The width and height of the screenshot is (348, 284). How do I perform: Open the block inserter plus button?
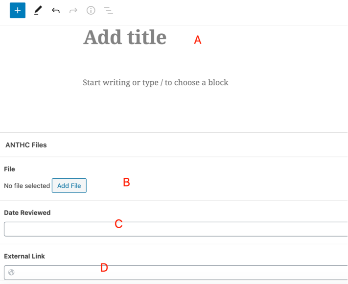pyautogui.click(x=18, y=10)
